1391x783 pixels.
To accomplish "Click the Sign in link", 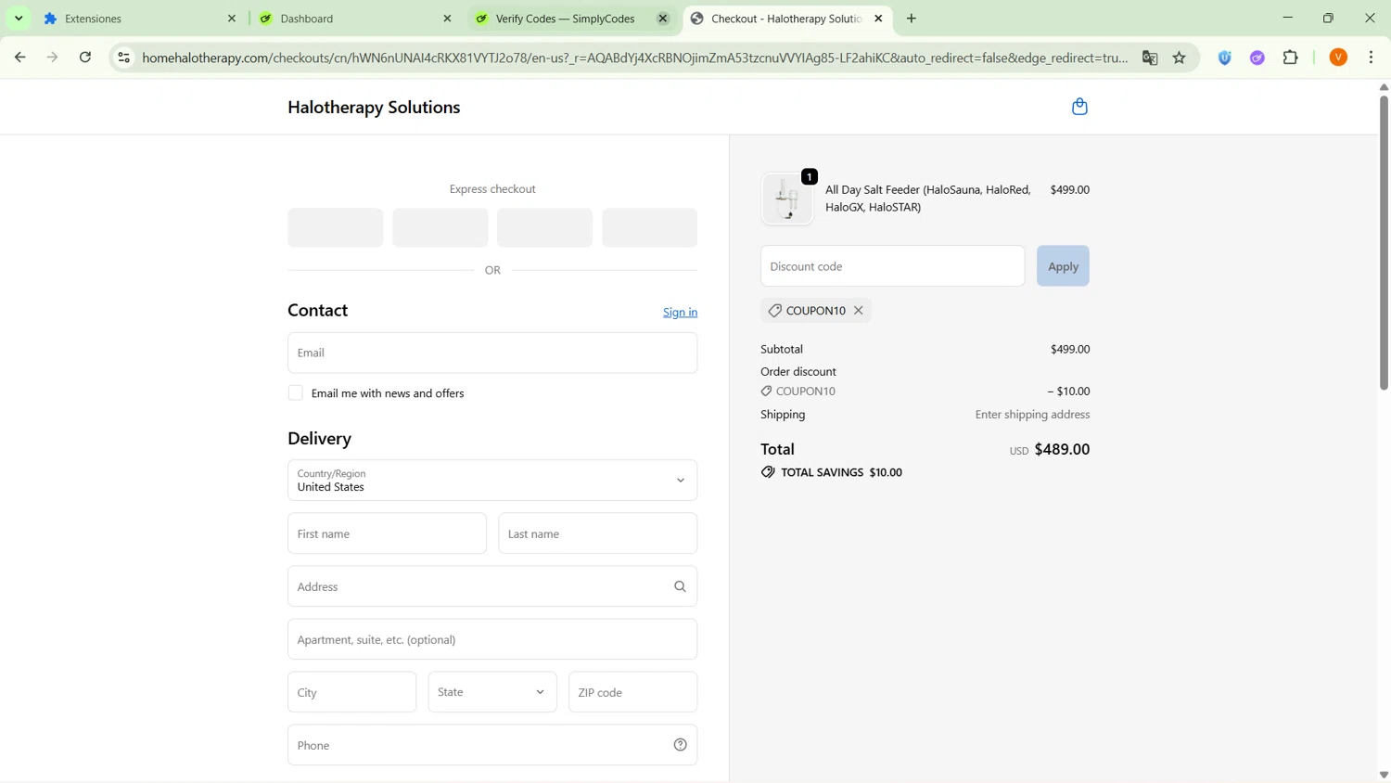I will [680, 313].
